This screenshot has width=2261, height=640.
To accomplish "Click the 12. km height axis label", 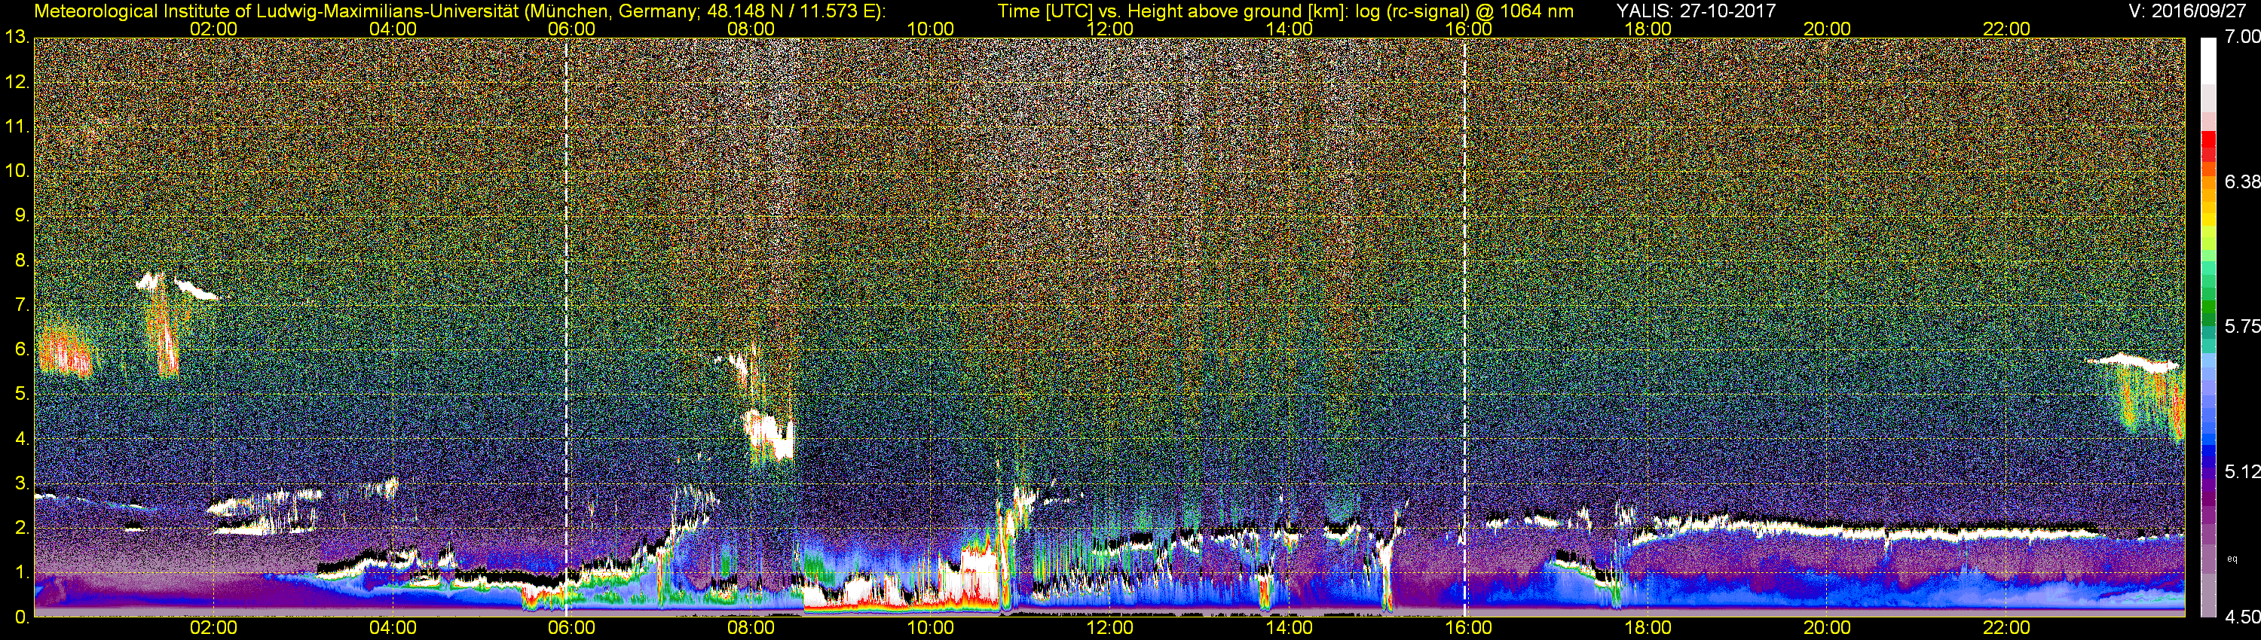I will pos(17,82).
